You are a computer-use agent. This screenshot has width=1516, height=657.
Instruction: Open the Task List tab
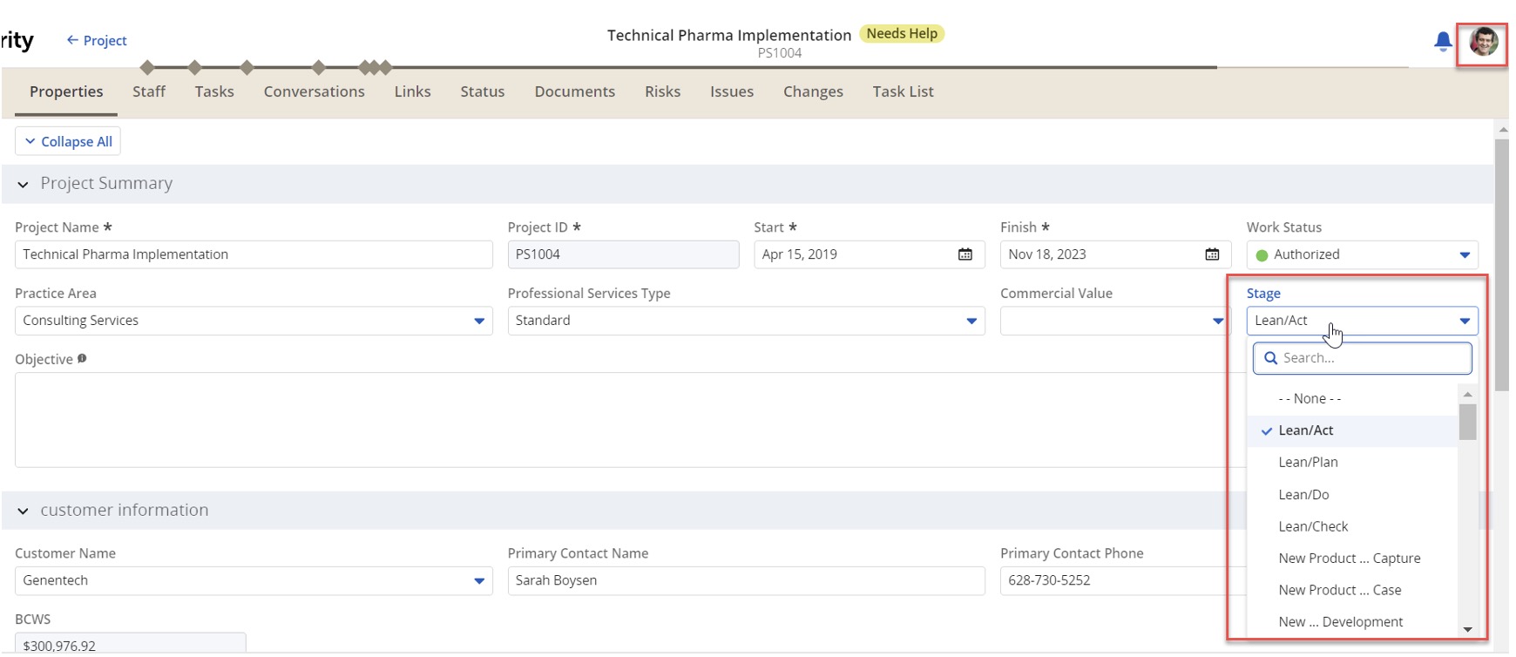tap(904, 91)
